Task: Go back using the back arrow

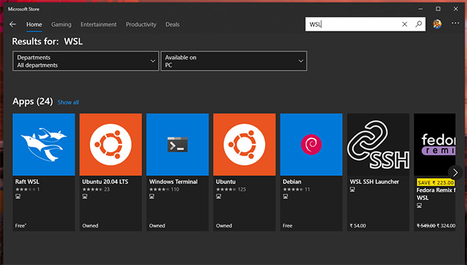Action: click(12, 25)
